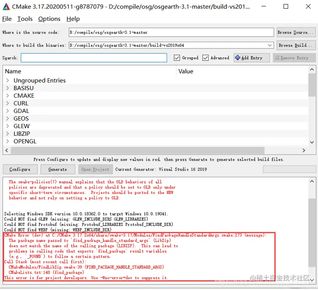Image resolution: width=318 pixels, height=290 pixels.
Task: Open the File menu
Action: point(7,19)
